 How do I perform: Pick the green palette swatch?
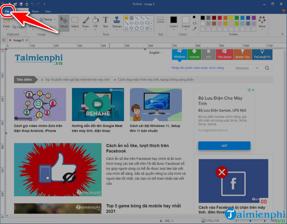237,18
